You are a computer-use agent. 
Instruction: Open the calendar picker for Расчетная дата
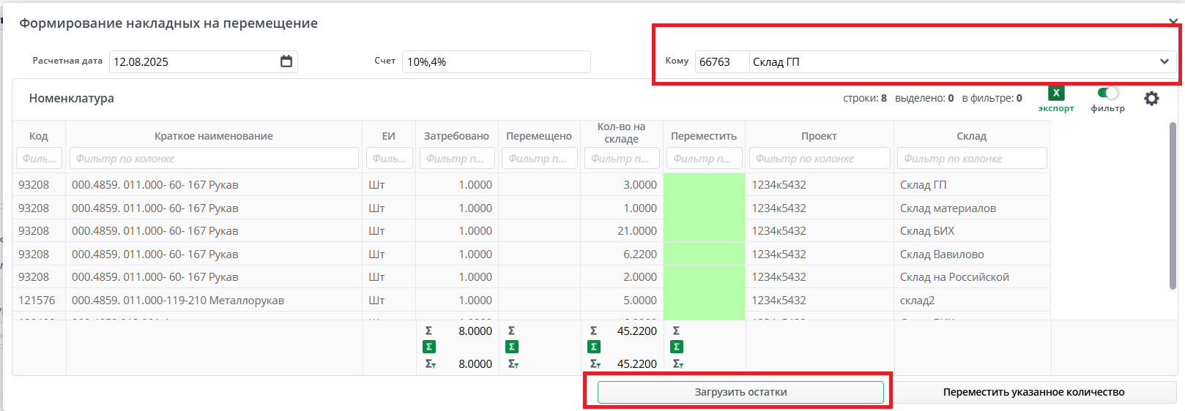point(286,61)
